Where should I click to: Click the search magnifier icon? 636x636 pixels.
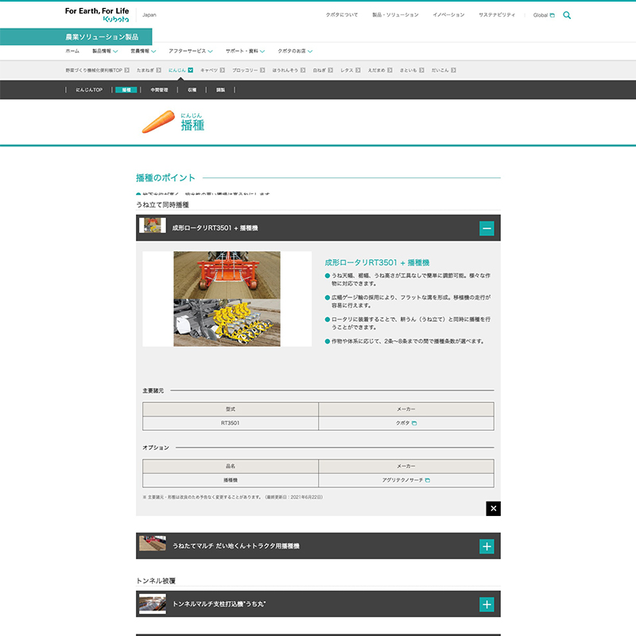tap(567, 15)
